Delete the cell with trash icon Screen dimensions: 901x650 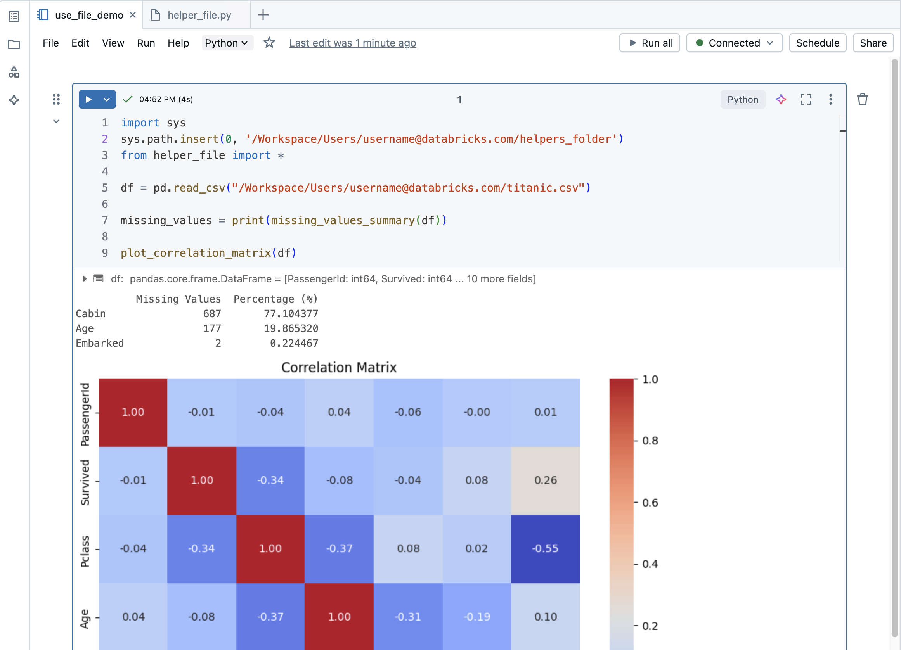pyautogui.click(x=862, y=99)
